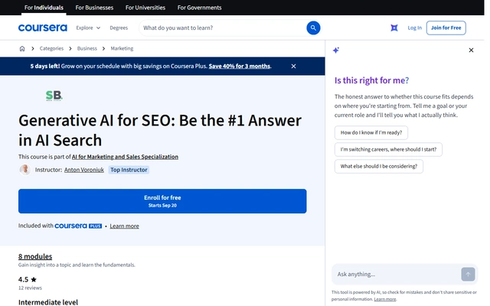Open Business breadcrumb link
Screen dimensions: 490x306
(87, 48)
